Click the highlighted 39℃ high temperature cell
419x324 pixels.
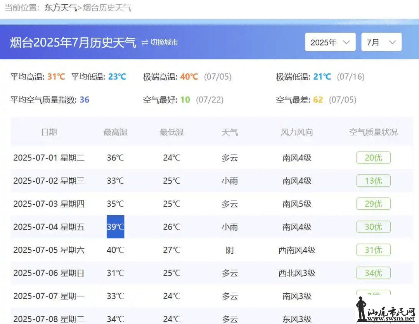point(115,227)
